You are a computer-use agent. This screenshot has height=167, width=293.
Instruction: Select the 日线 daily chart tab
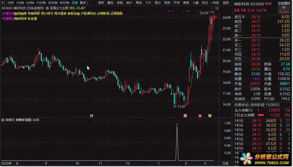[75, 3]
